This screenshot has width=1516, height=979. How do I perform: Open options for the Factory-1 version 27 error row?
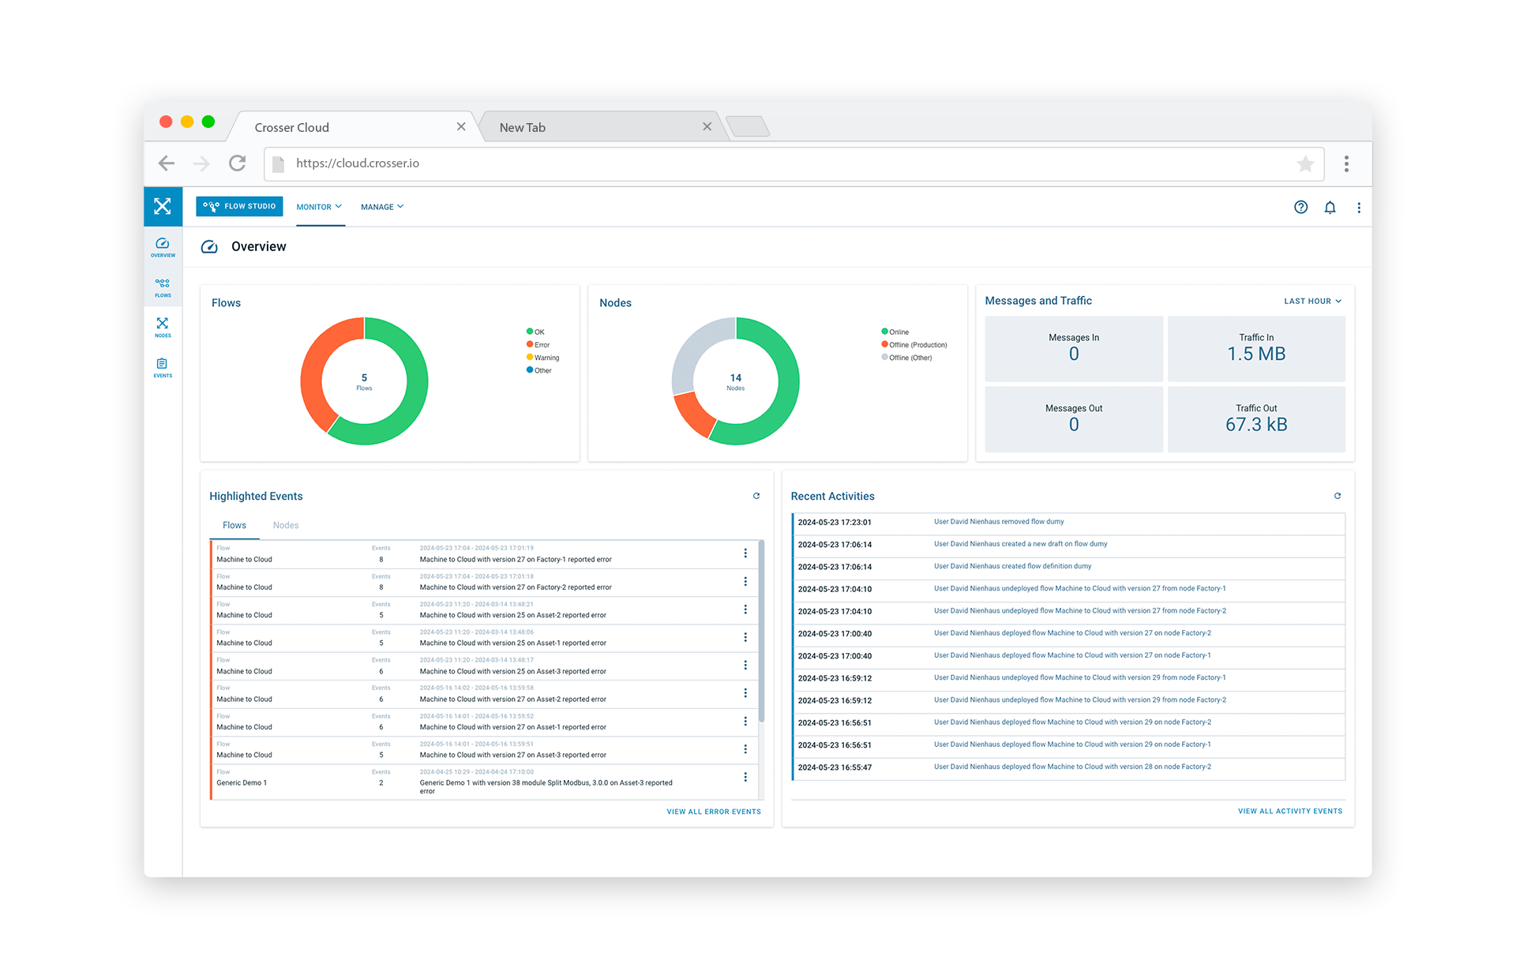(745, 553)
